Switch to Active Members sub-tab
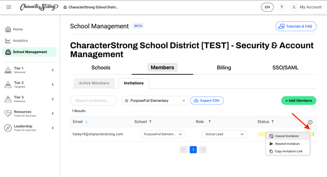Screen dimensions: 327x177 point(94,83)
